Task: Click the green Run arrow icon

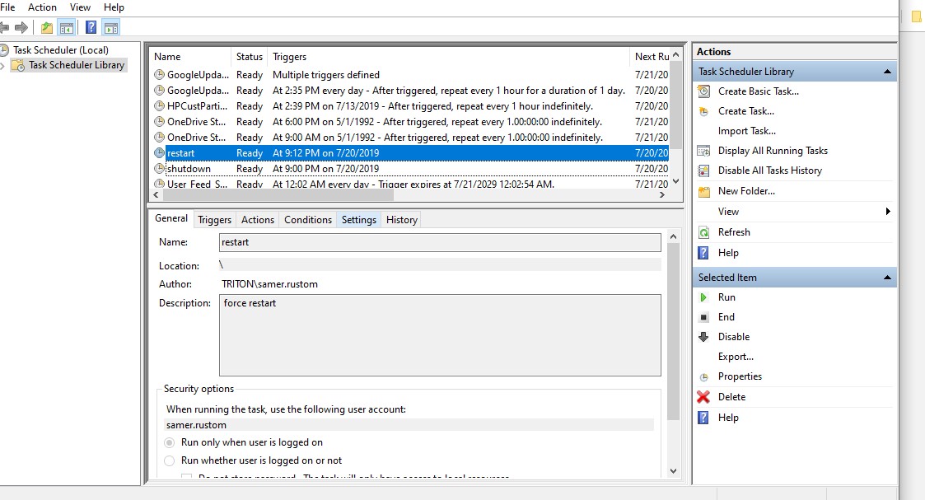Action: 703,297
